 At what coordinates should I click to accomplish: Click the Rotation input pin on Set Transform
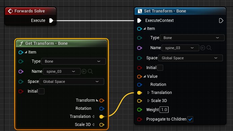click(139, 85)
